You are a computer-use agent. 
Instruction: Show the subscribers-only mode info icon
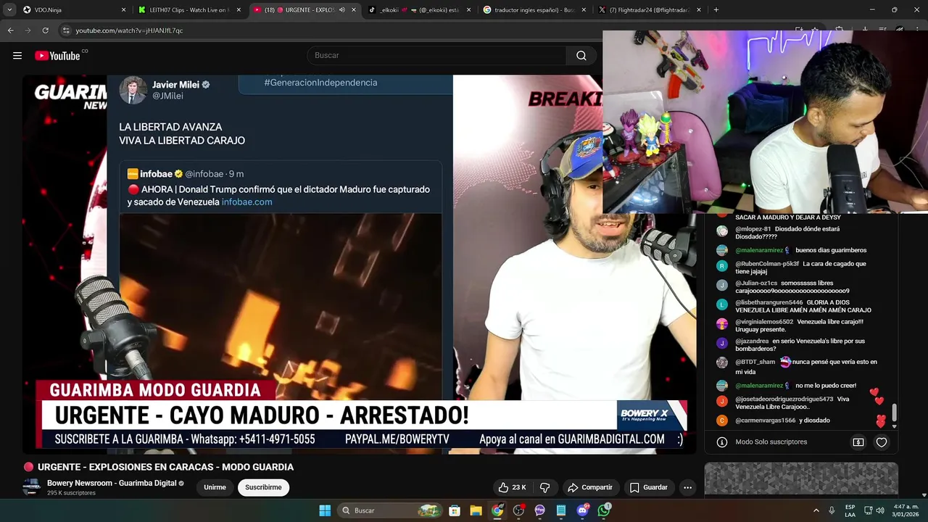click(x=722, y=442)
